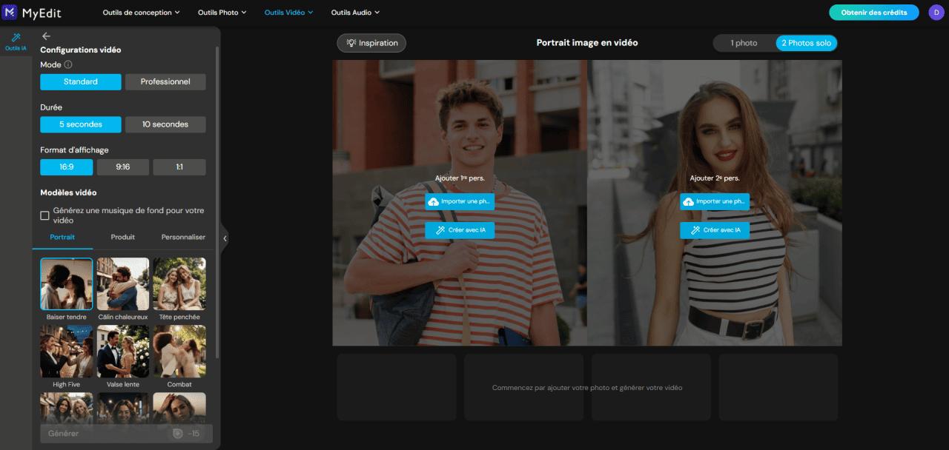Select the Valse lente template thumbnail
This screenshot has height=450, width=949.
click(x=123, y=352)
